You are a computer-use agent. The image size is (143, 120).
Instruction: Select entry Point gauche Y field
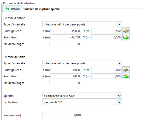(x=106, y=31)
